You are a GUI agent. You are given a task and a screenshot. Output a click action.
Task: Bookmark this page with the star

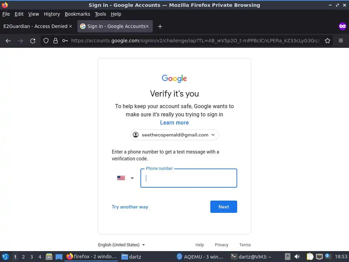tap(328, 41)
